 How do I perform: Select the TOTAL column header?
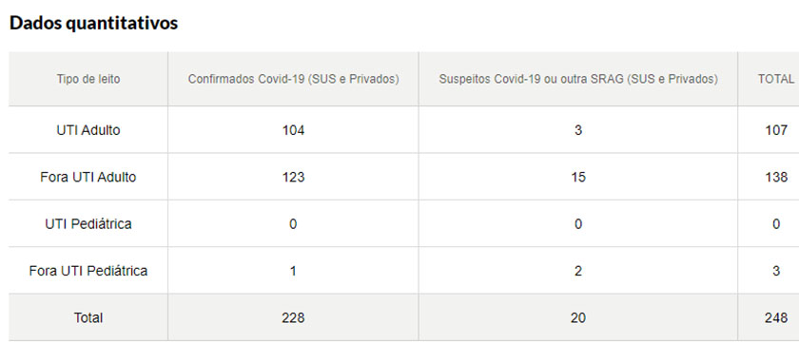coord(776,80)
